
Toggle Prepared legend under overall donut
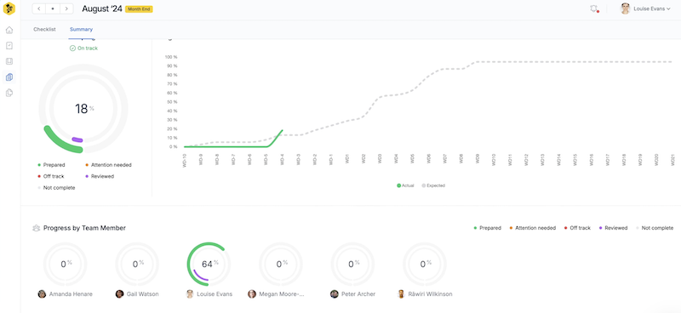[x=51, y=165]
